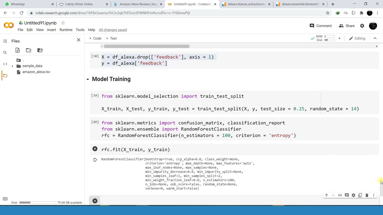Clear output icon beside RandomForestClassifier output
The width and height of the screenshot is (383, 215).
(95, 160)
